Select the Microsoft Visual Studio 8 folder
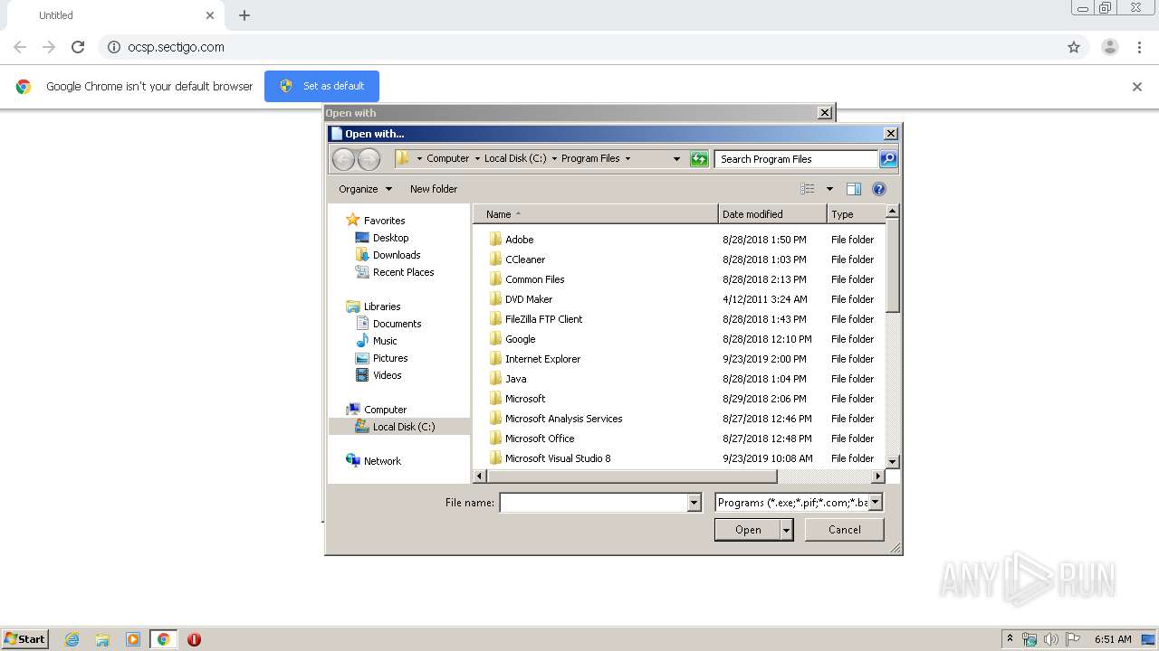The image size is (1159, 651). [x=558, y=458]
